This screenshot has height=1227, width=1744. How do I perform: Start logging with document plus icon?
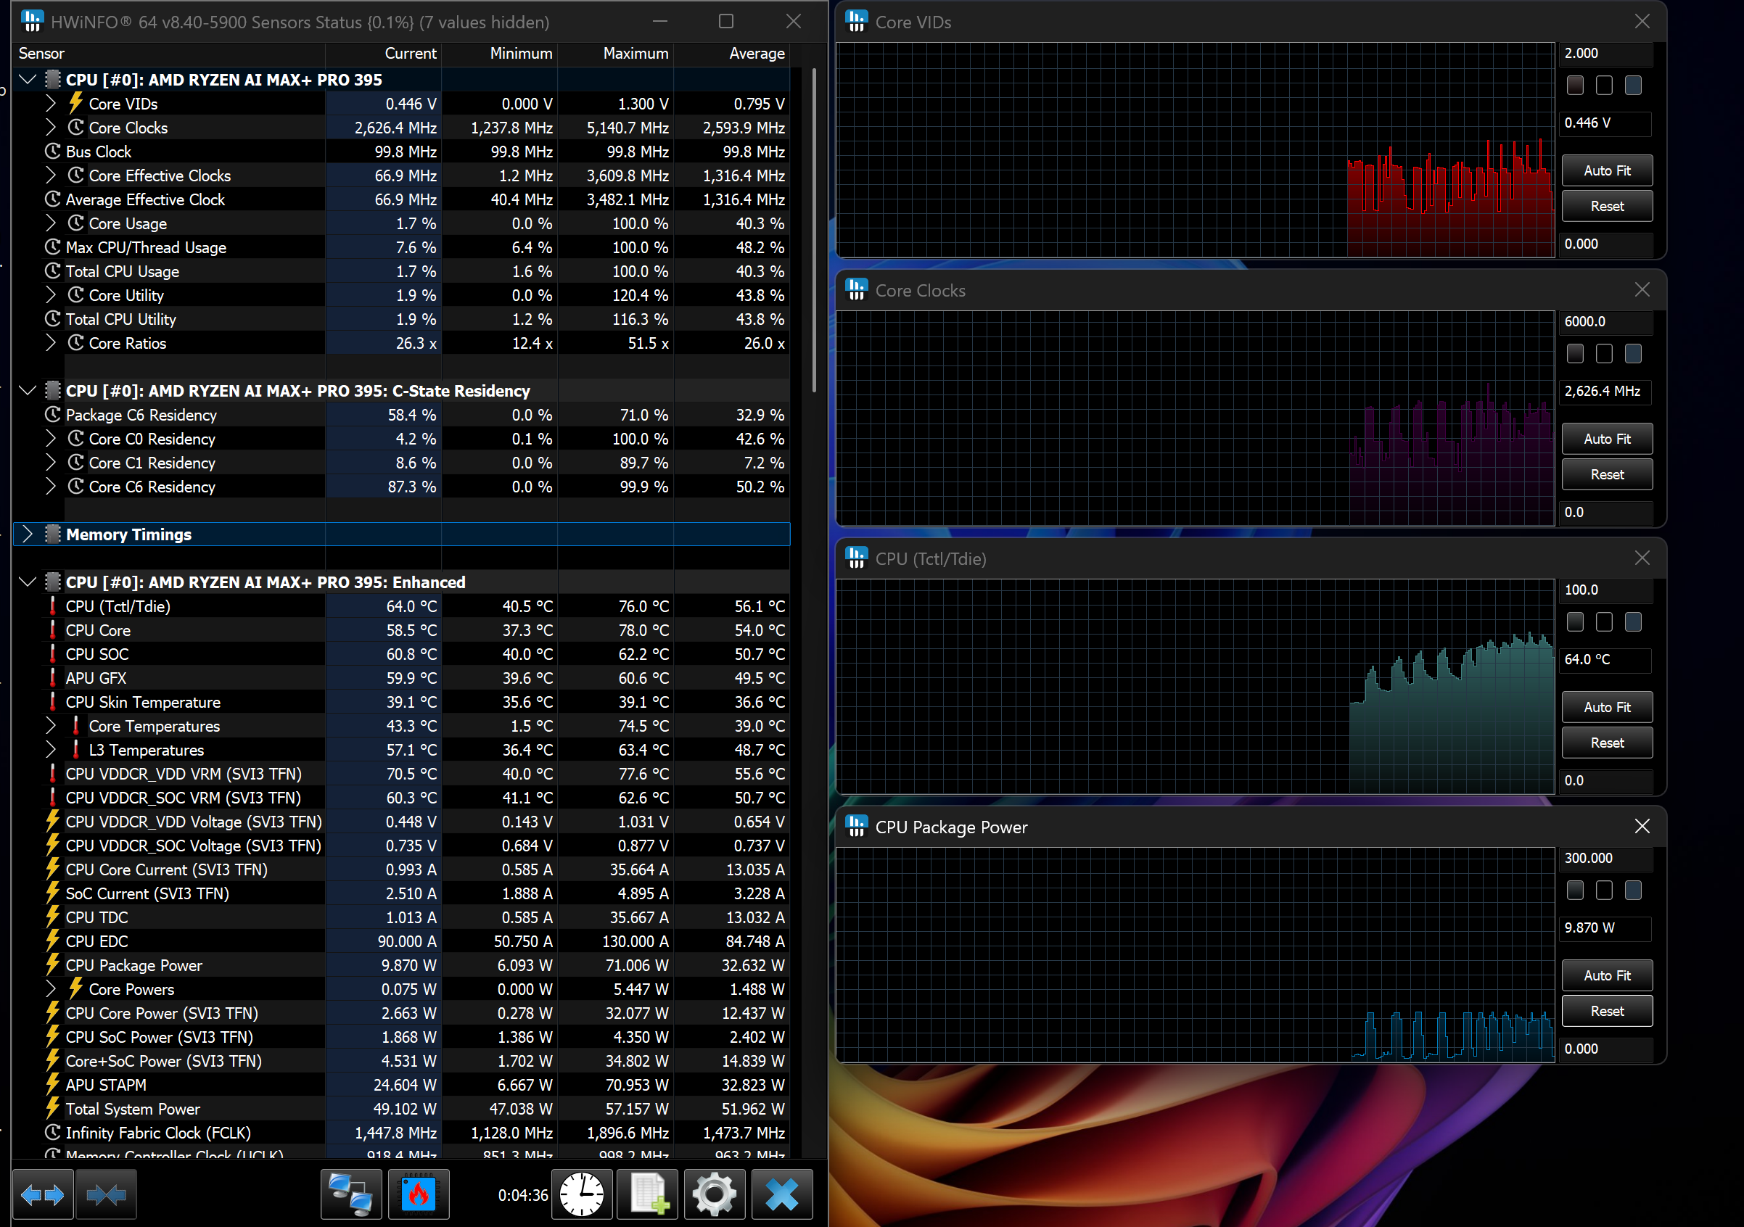pos(649,1195)
